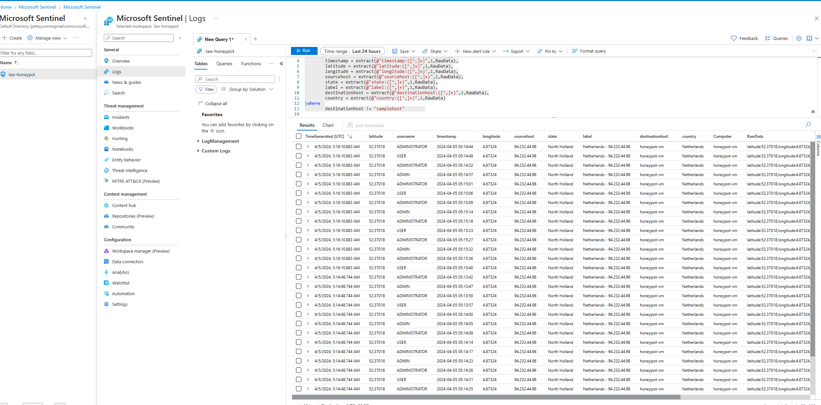Click the horizontal results scrollbar
821x405 pixels.
(x=486, y=397)
